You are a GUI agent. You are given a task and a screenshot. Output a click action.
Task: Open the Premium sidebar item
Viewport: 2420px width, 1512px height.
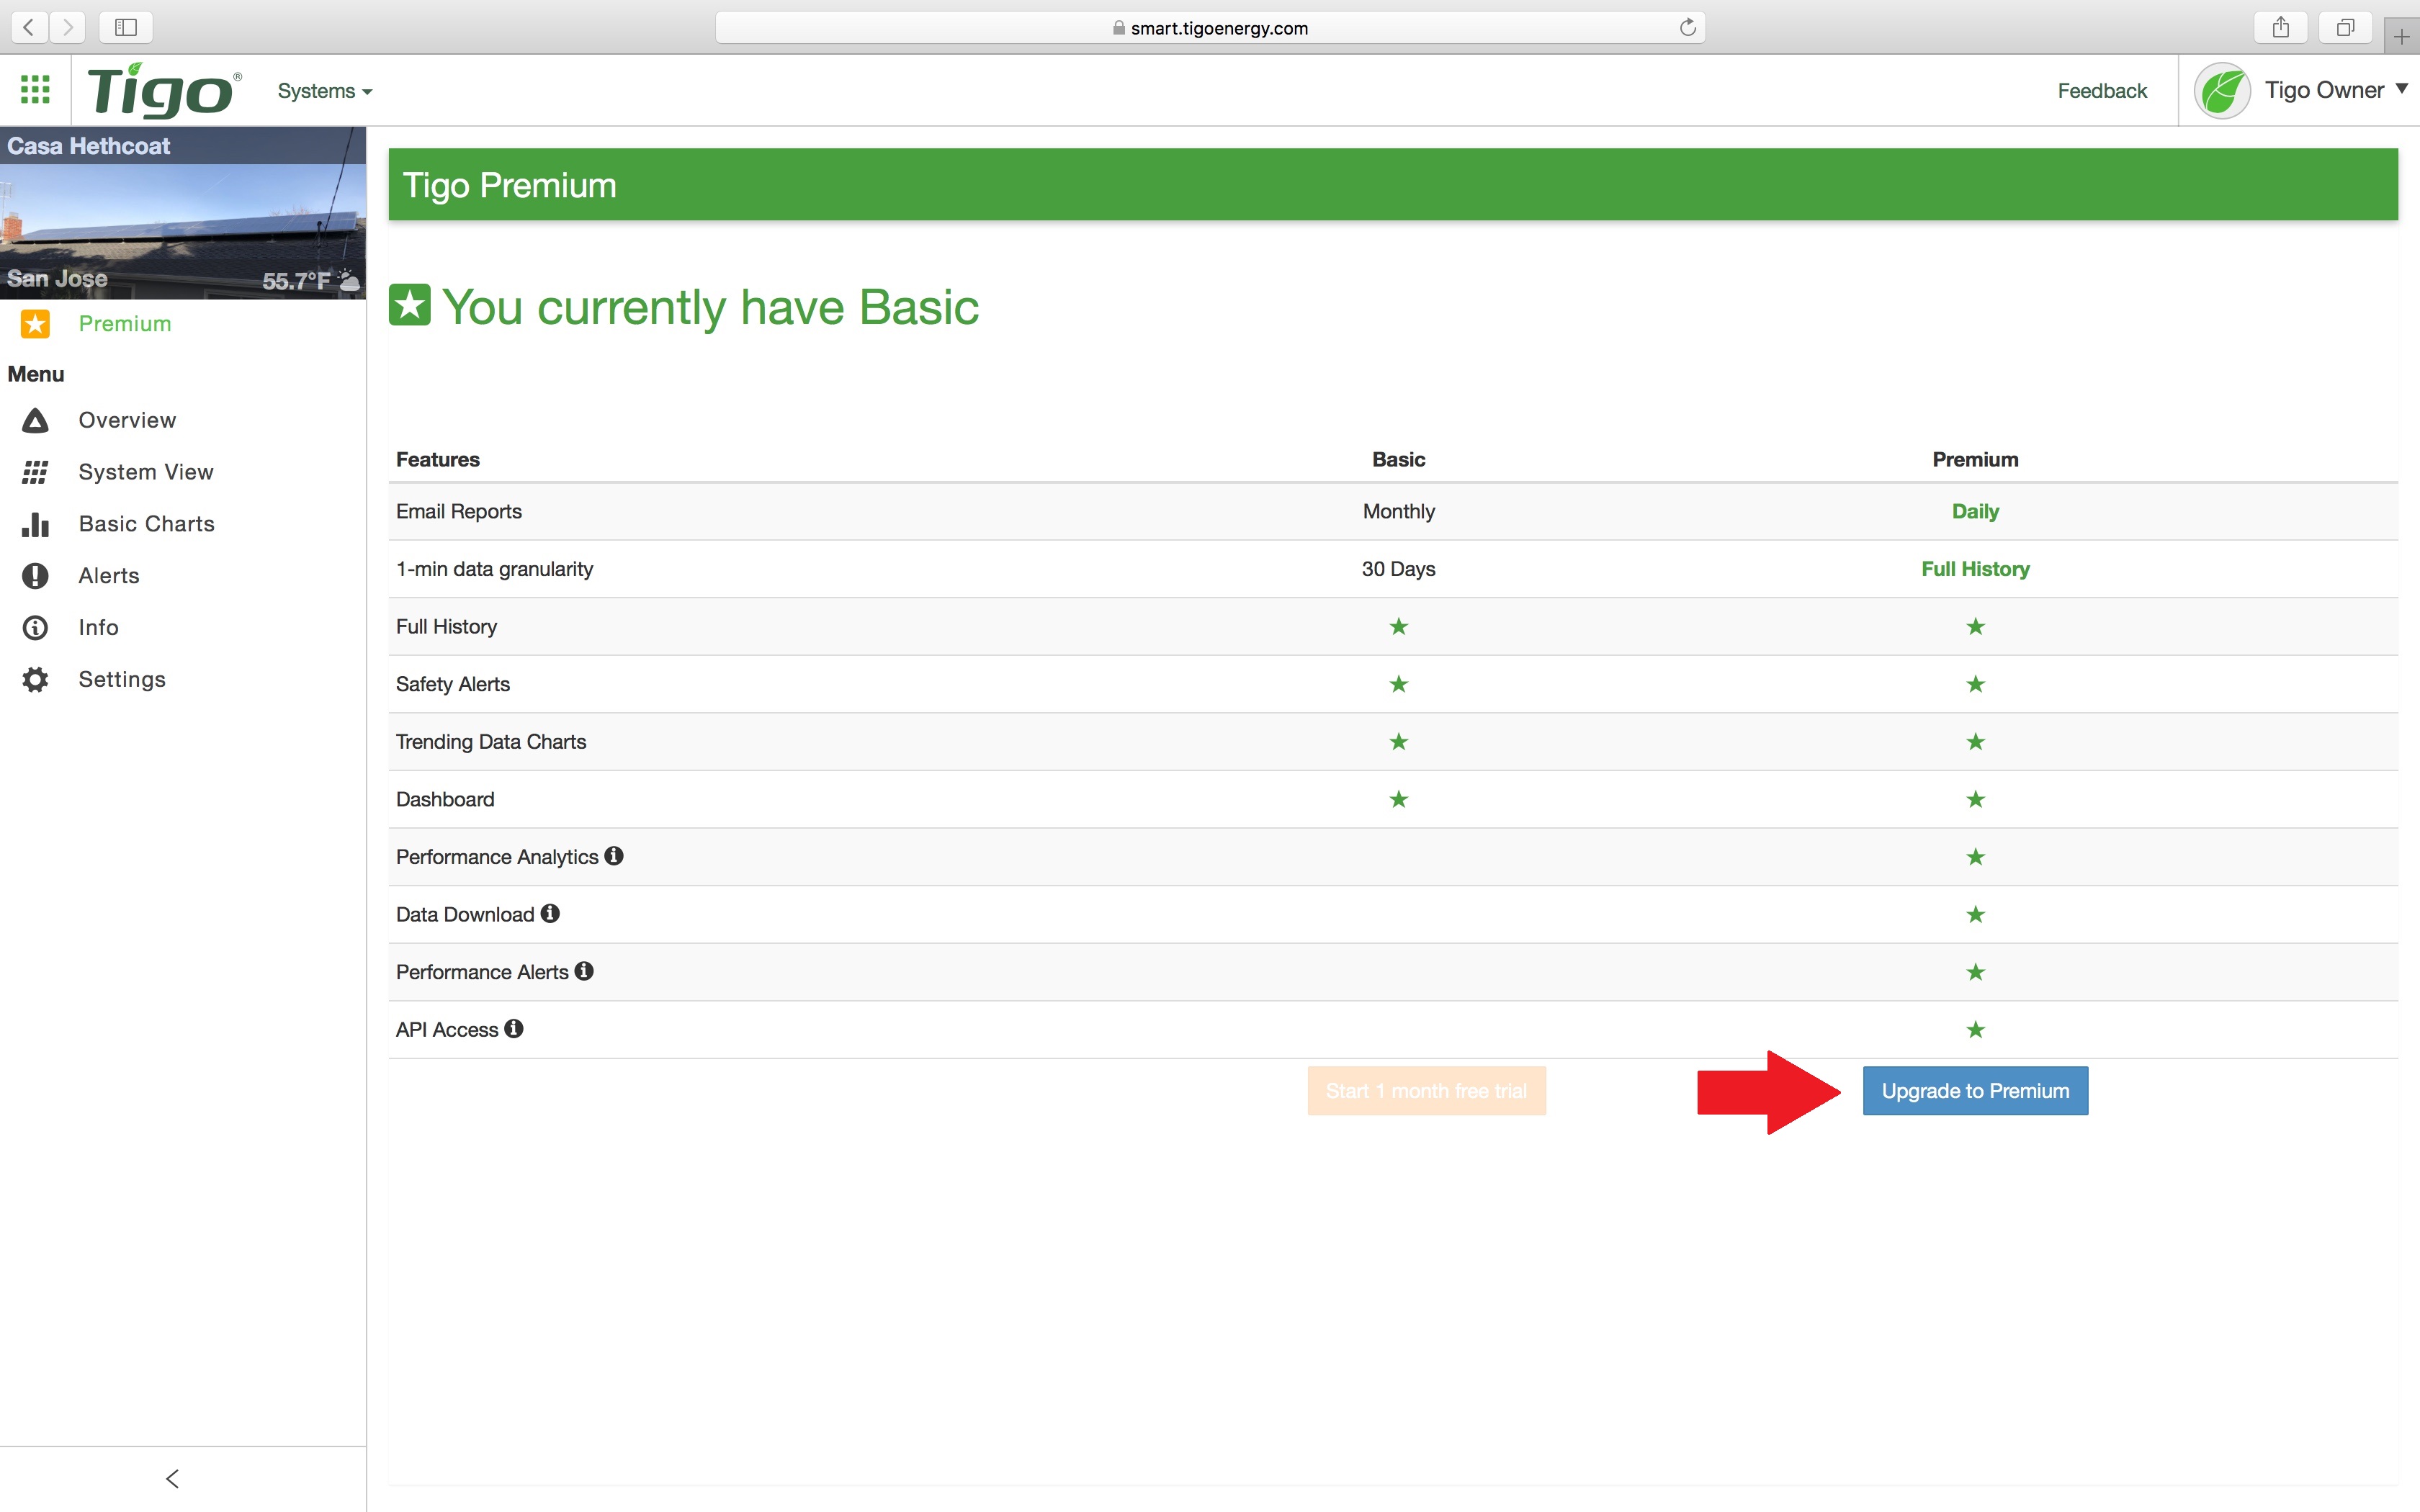tap(125, 324)
